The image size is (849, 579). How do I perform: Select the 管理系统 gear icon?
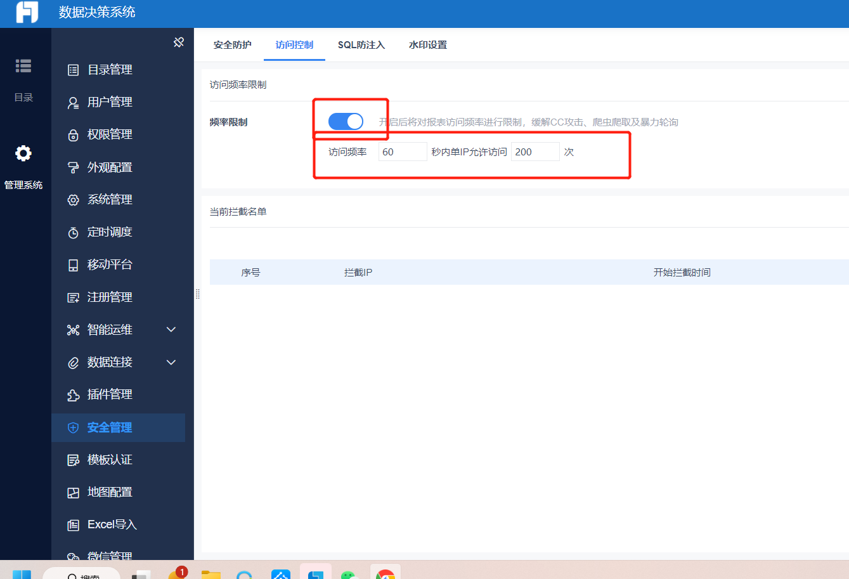tap(23, 153)
